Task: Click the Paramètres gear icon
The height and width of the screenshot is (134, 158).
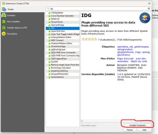Action: (4, 34)
